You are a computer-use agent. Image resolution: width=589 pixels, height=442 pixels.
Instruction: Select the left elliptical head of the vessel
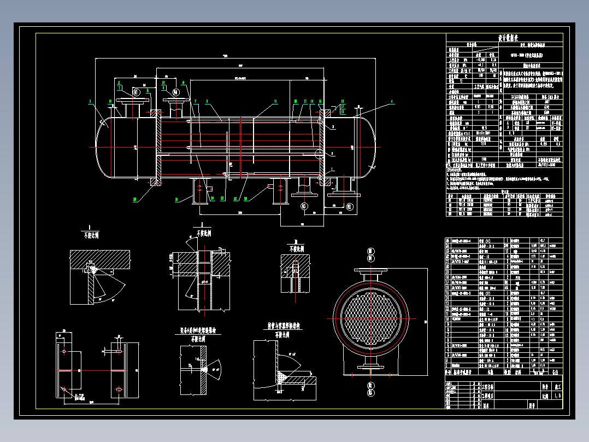tap(104, 148)
